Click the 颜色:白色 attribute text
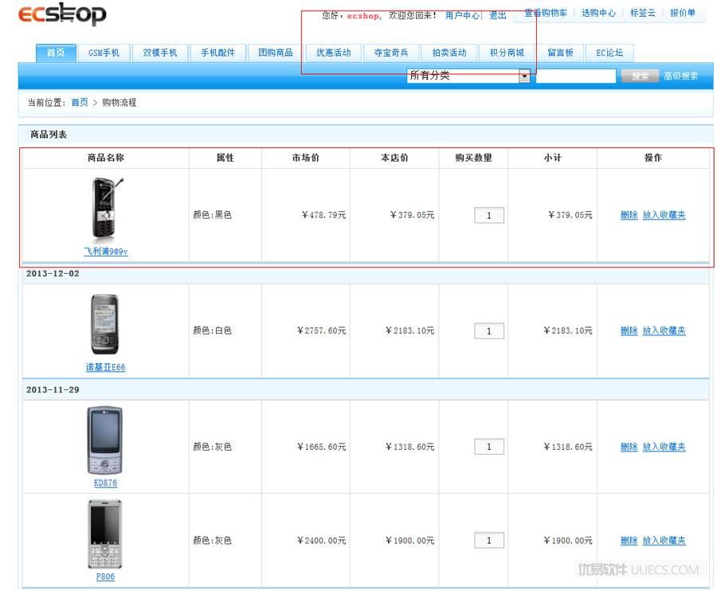The height and width of the screenshot is (590, 717). pos(212,330)
